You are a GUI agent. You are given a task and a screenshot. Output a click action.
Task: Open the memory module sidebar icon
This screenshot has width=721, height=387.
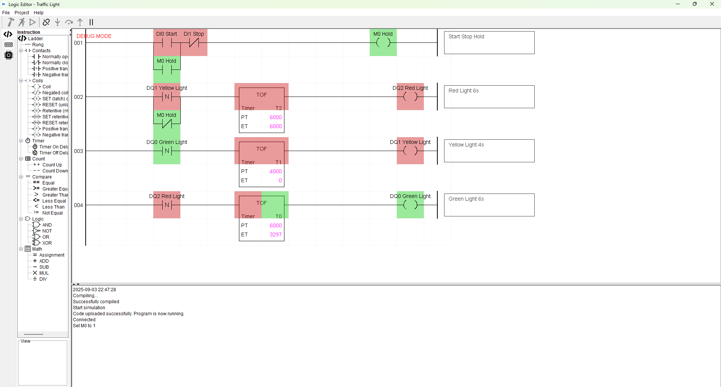(8, 45)
